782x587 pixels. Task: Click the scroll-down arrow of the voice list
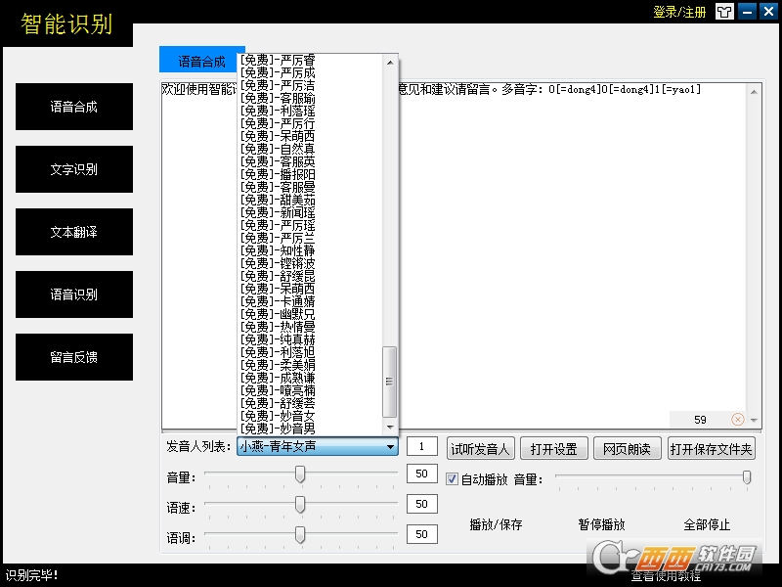click(x=391, y=428)
